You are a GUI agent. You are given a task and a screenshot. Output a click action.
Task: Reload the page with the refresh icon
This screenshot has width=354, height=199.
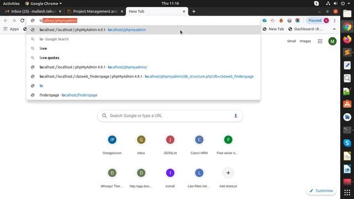pos(22,20)
